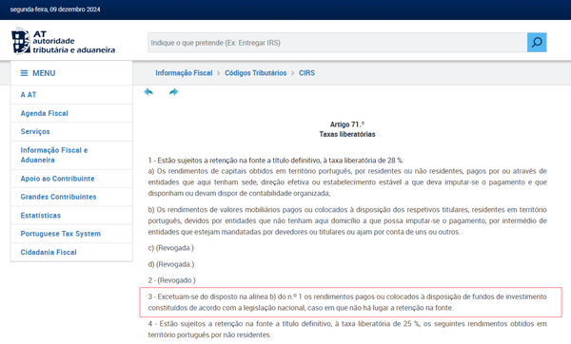Open Informação Fiscal e Aduaneira
Screen dimensions: 571x344
71,155
